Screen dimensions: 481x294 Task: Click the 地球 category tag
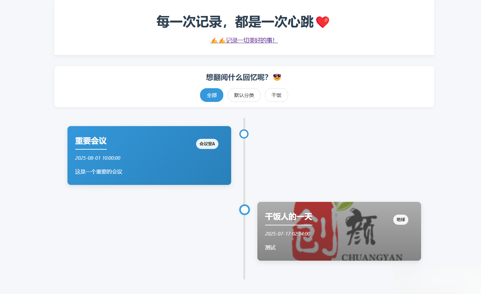point(400,220)
